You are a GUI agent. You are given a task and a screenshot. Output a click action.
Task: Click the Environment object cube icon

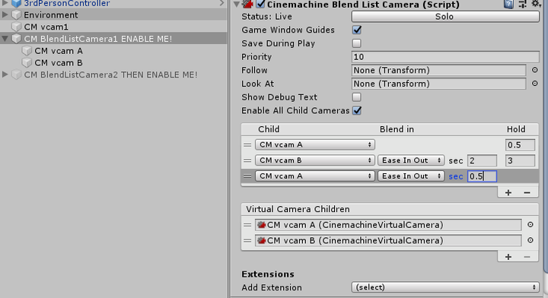coord(16,15)
